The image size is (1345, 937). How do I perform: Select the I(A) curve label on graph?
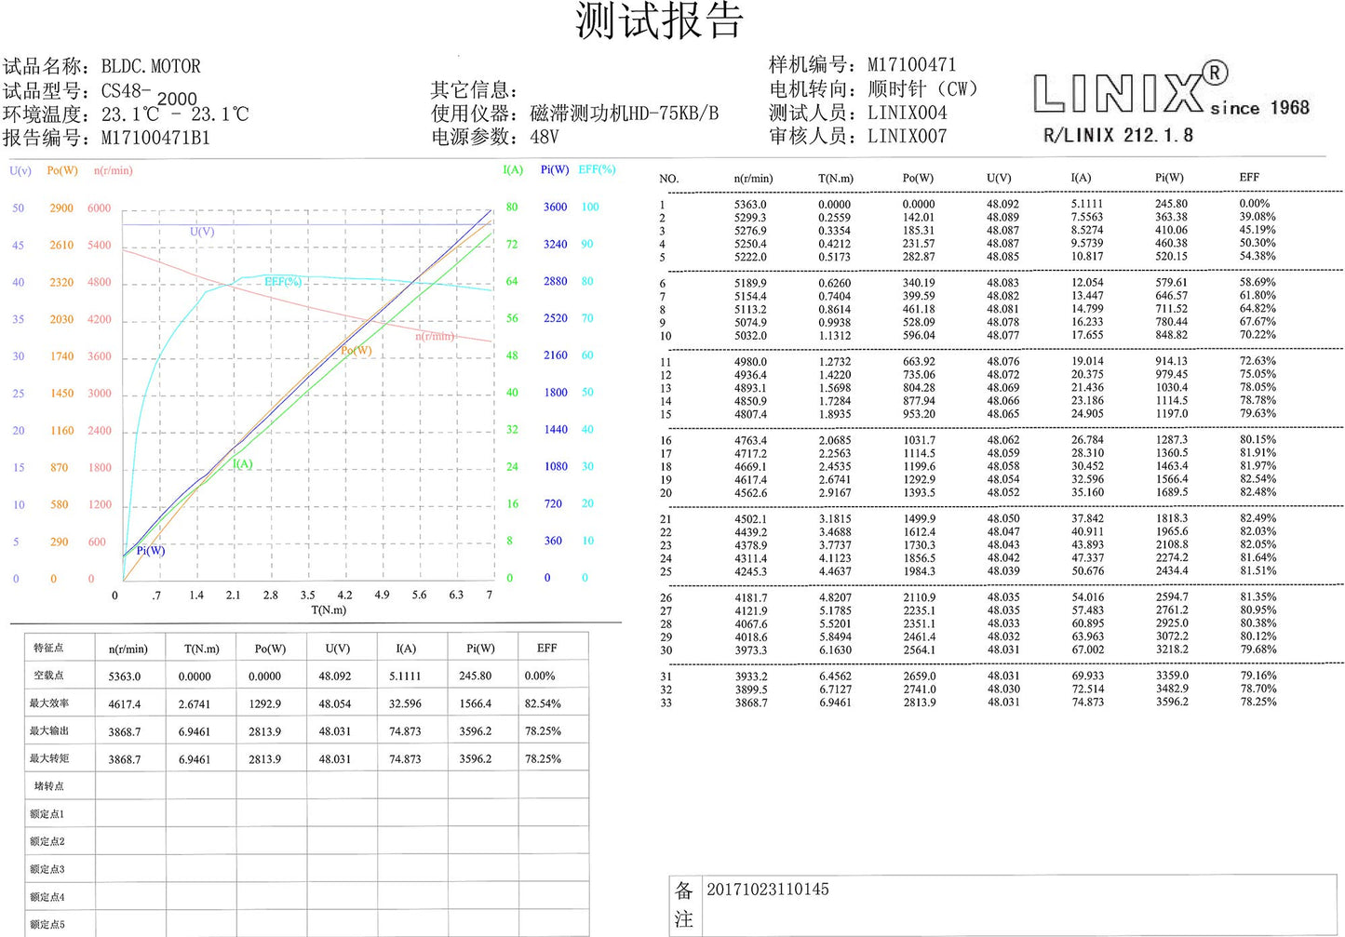(242, 463)
